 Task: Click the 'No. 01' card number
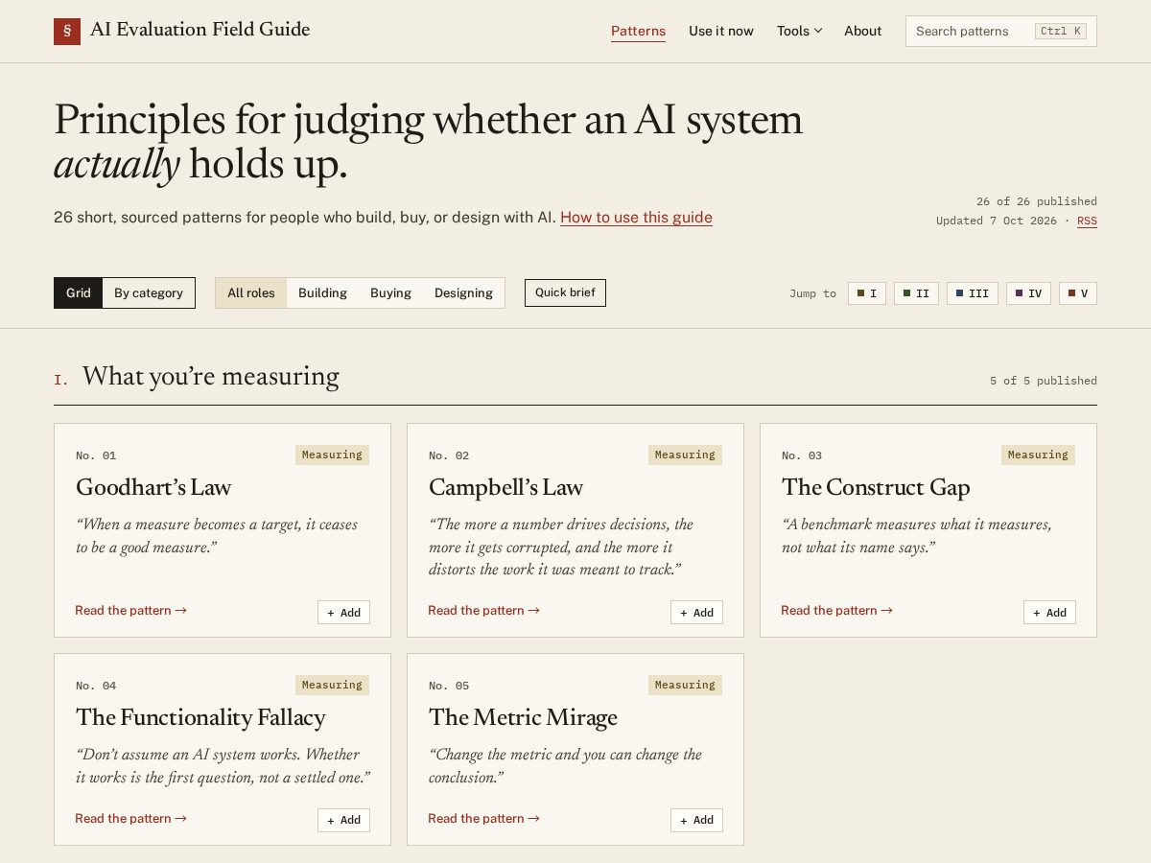[96, 455]
